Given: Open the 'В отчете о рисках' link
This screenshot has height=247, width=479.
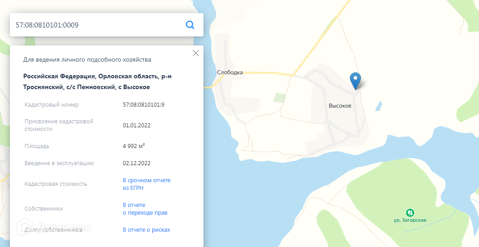Looking at the screenshot, I should (x=146, y=230).
